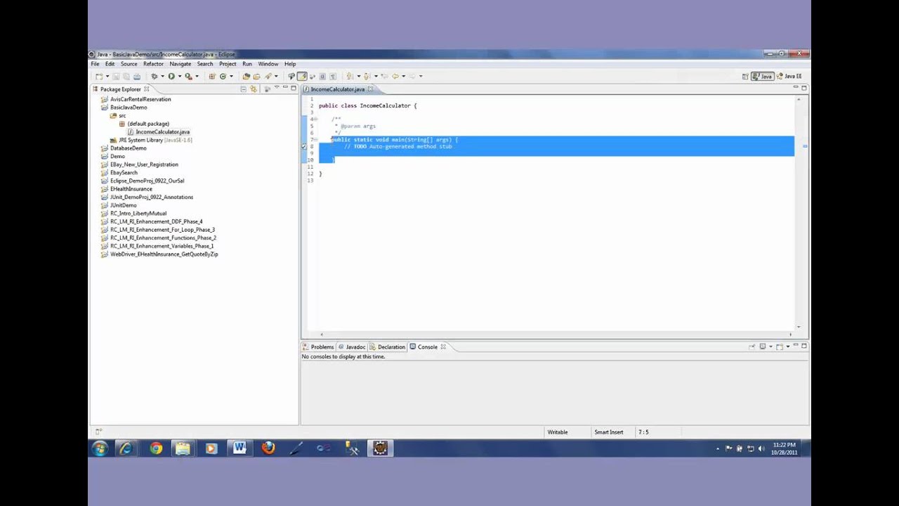This screenshot has height=506, width=899.
Task: Open Google Chrome from the taskbar
Action: pyautogui.click(x=156, y=448)
